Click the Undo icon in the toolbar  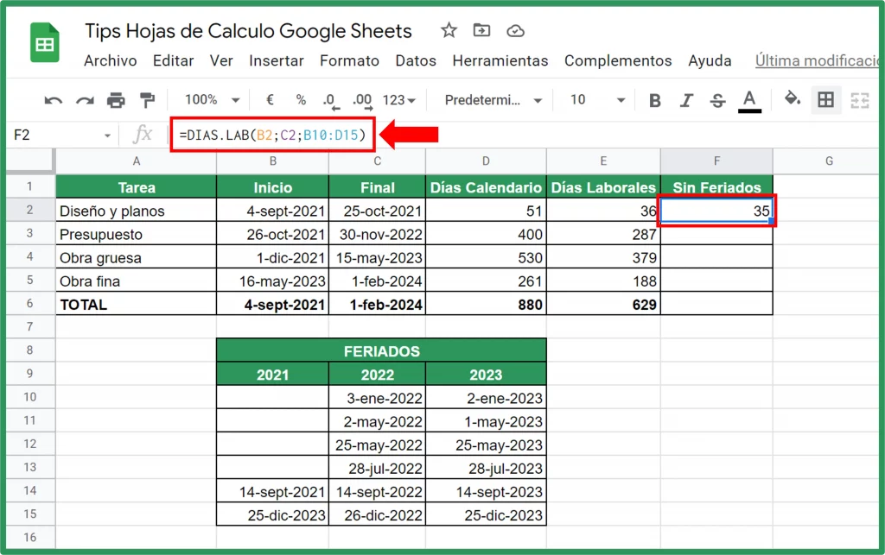tap(52, 100)
